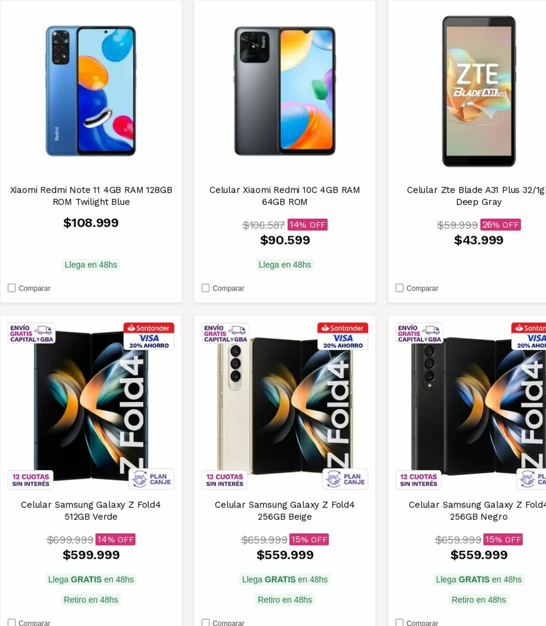Open Xiaomi Redmi Note 11 Twilight Blue title
Screen dimensions: 546x626
pos(91,196)
